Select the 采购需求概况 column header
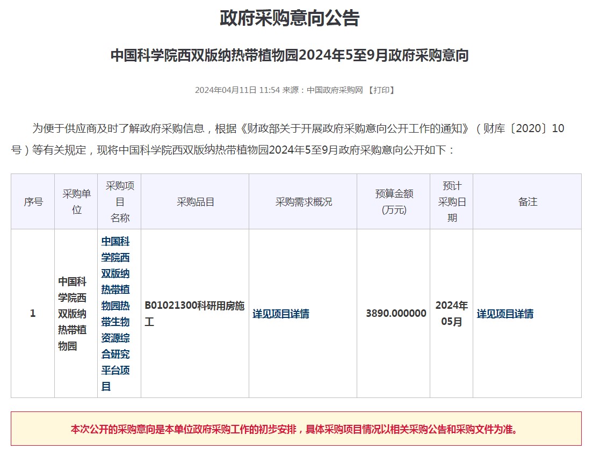This screenshot has width=593, height=449. 303,202
